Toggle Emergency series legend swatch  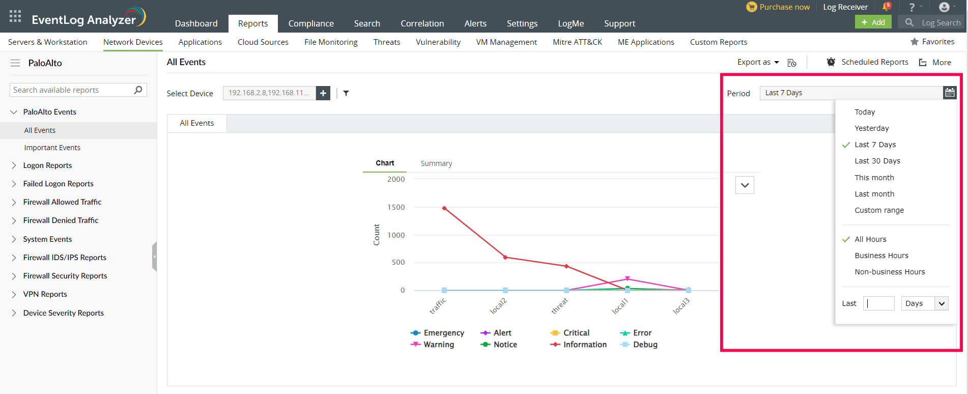coord(416,333)
